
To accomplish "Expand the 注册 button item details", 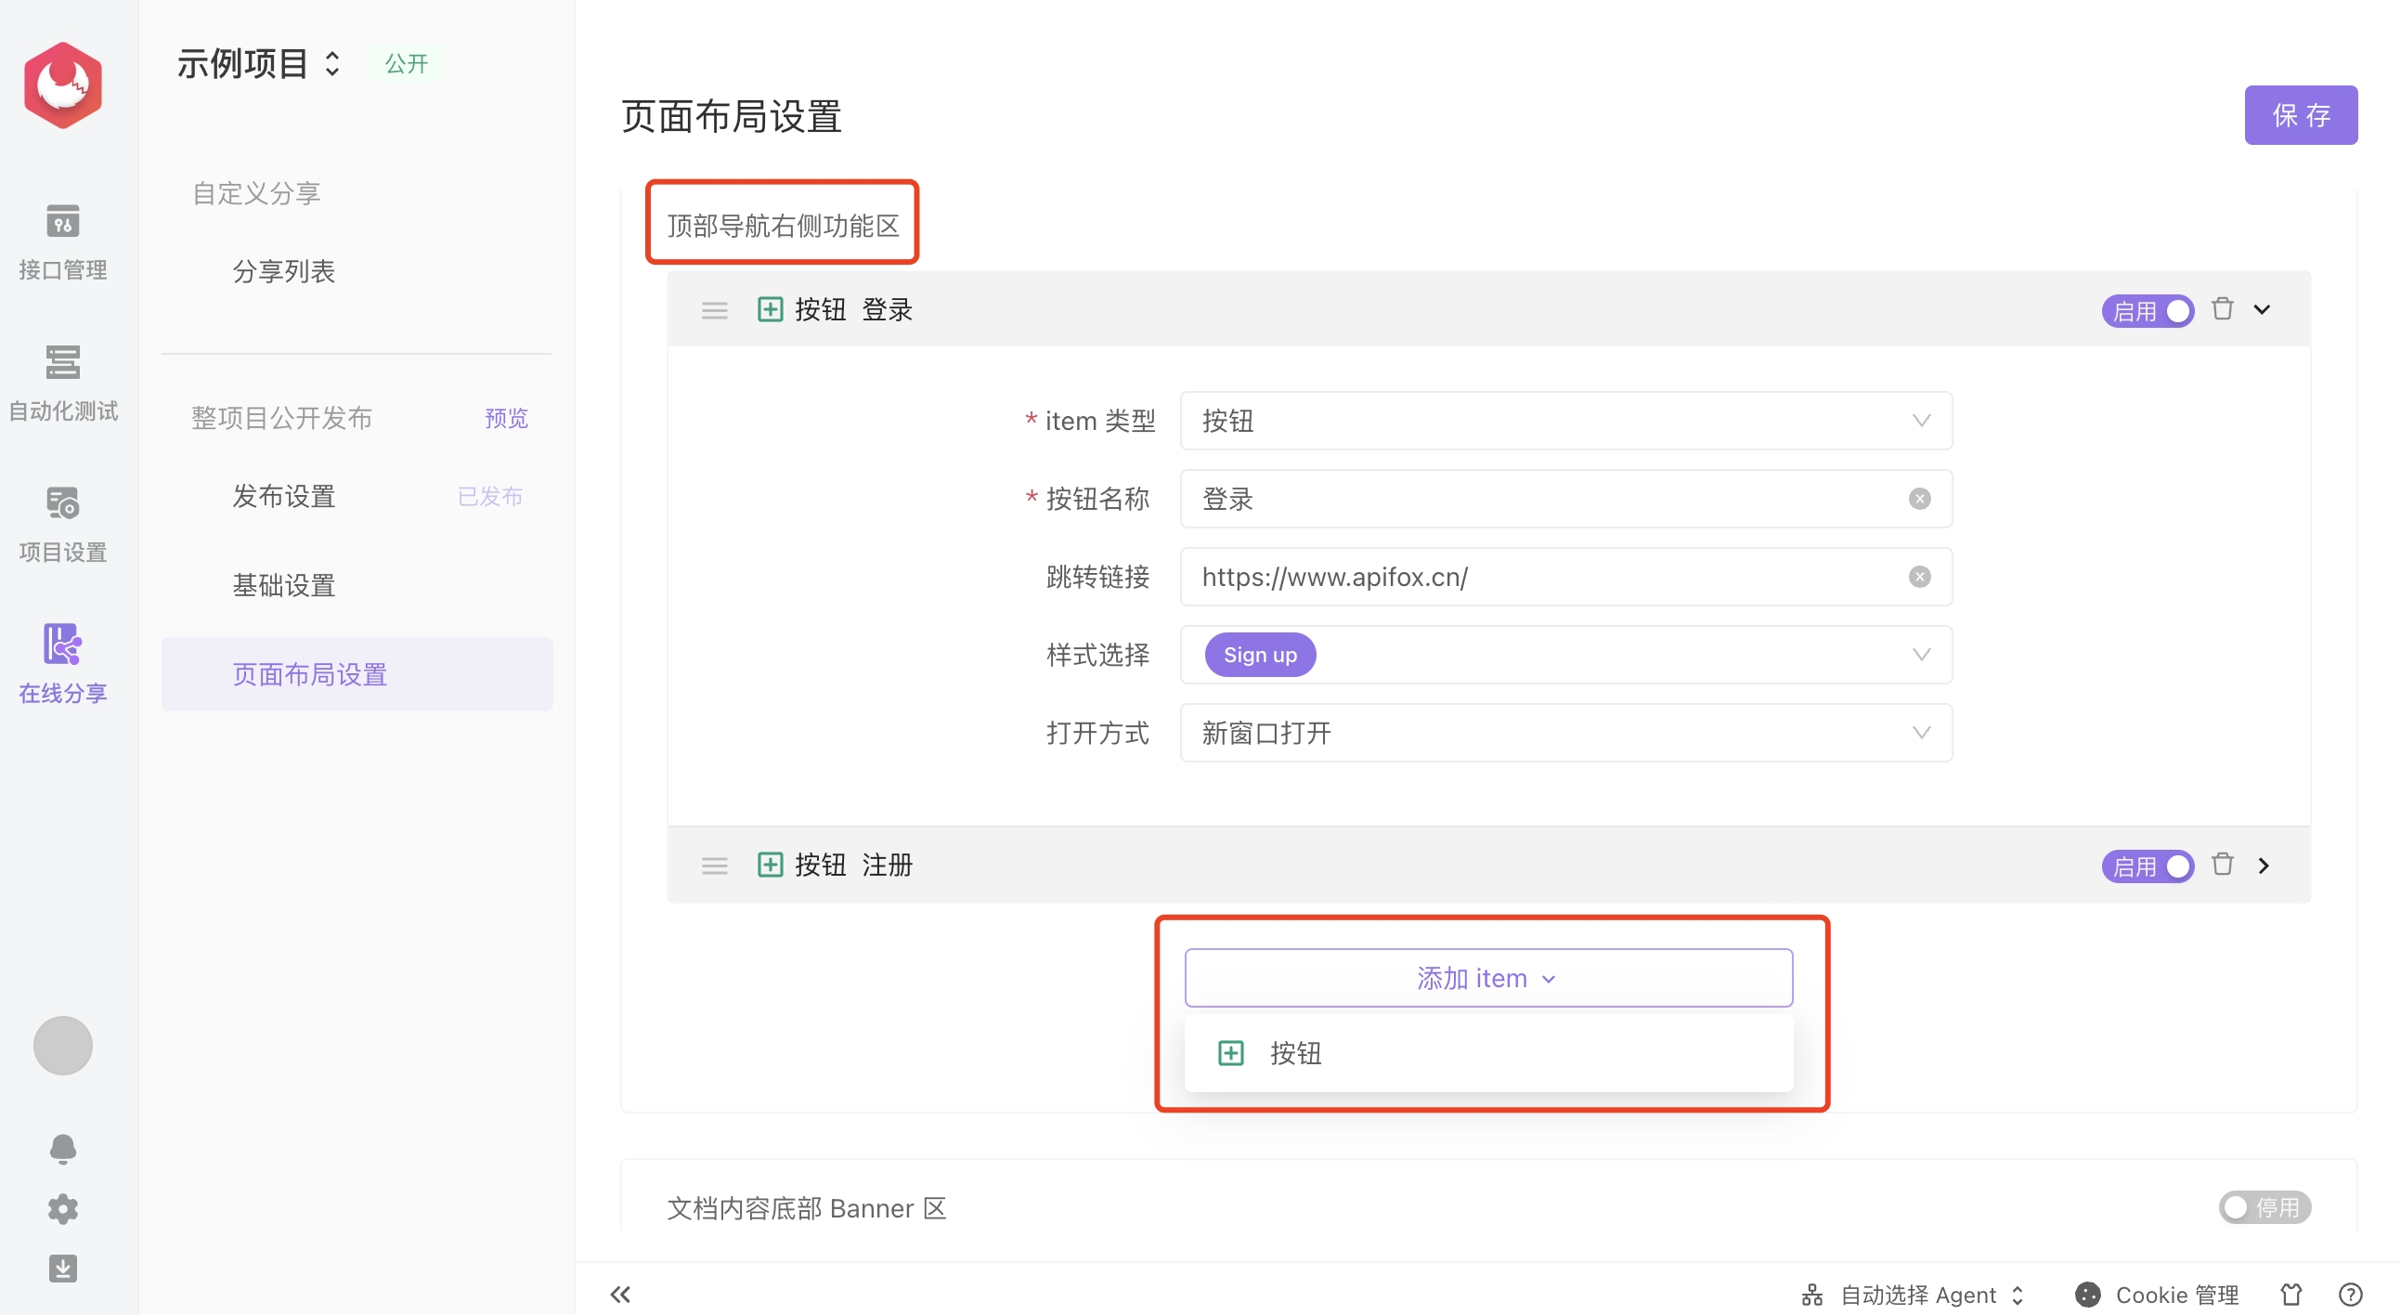I will (2264, 865).
